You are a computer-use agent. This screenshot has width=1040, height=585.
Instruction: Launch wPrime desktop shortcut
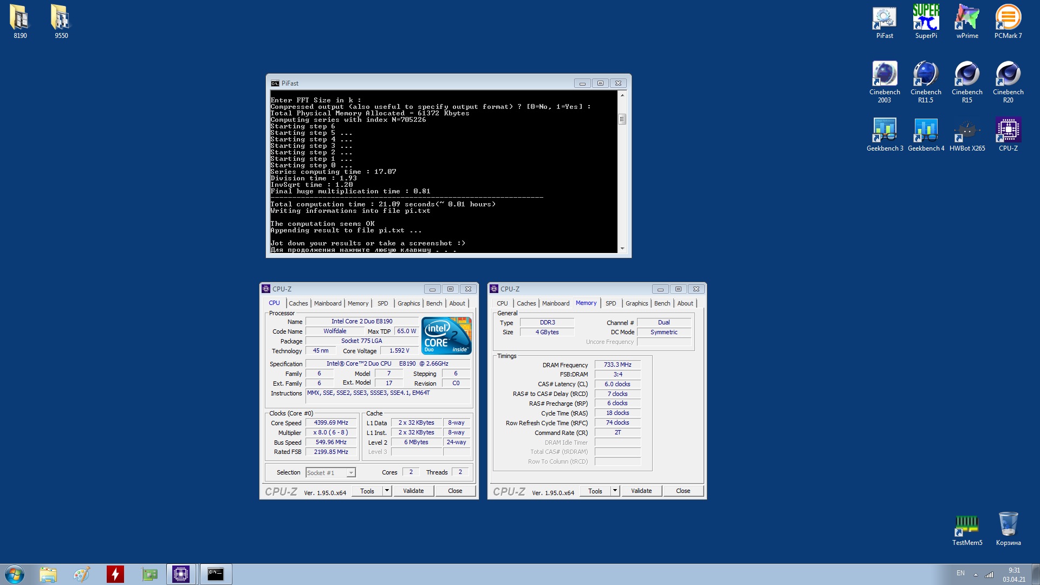[x=967, y=22]
